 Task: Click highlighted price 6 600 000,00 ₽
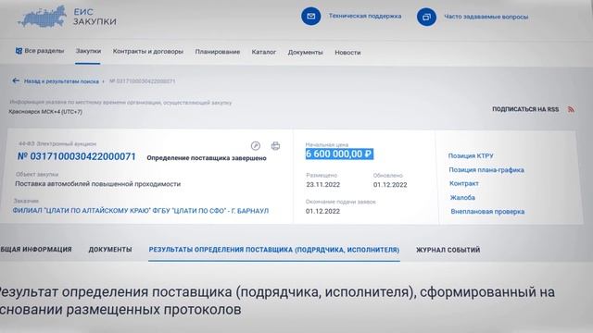pos(339,154)
